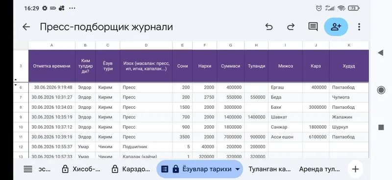
Task: Open the share (add person) button
Action: 336,27
